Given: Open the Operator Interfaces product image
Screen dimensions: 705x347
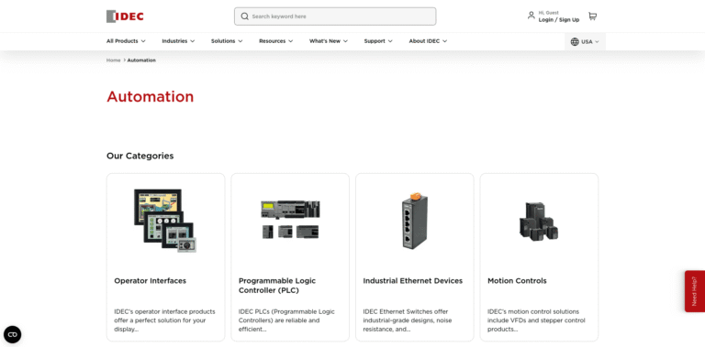Looking at the screenshot, I should (165, 220).
